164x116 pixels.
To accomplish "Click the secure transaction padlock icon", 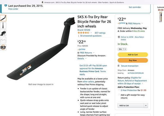I will click(x=119, y=66).
